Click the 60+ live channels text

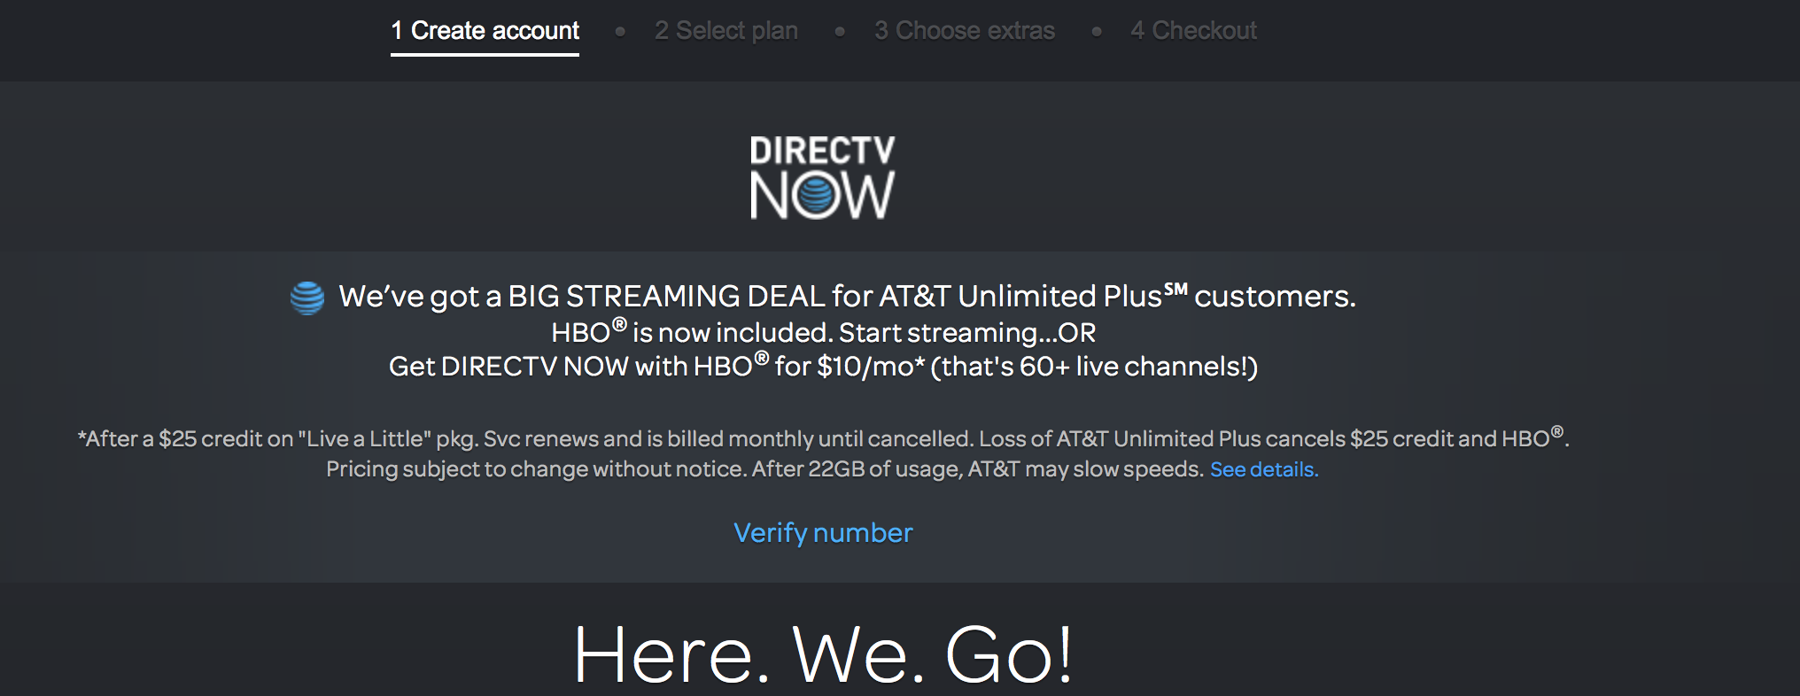[x=1138, y=367]
